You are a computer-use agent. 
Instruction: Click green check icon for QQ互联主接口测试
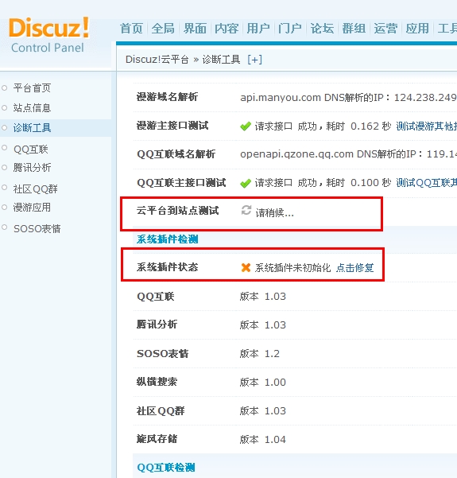(x=246, y=183)
